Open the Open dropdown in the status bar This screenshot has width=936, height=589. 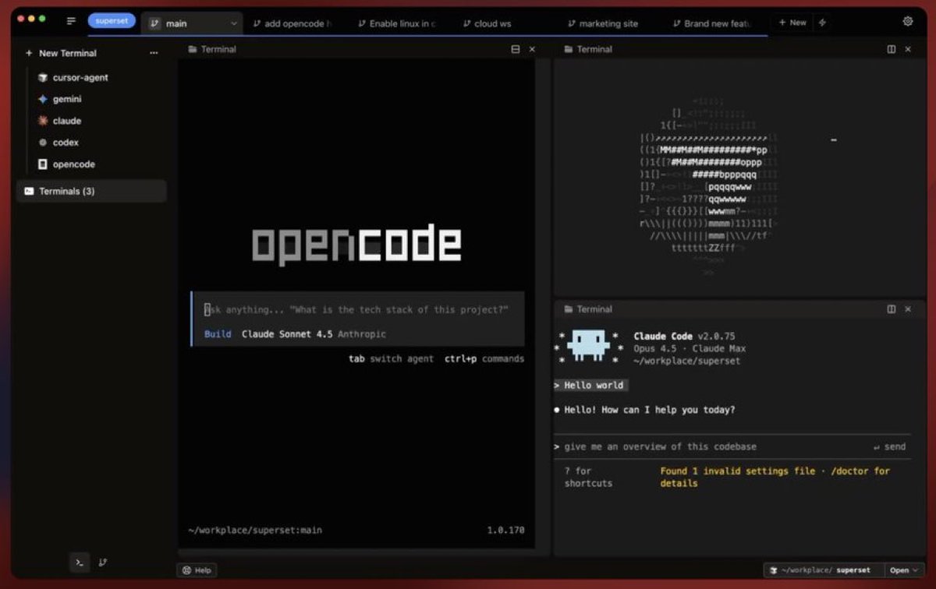[902, 570]
